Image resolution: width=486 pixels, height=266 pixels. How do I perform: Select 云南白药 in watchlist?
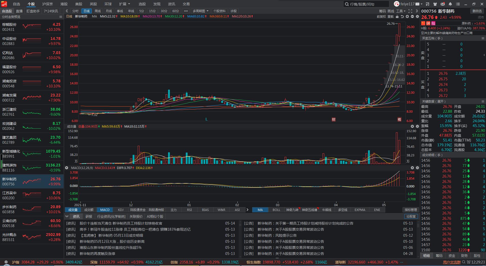tap(32, 223)
